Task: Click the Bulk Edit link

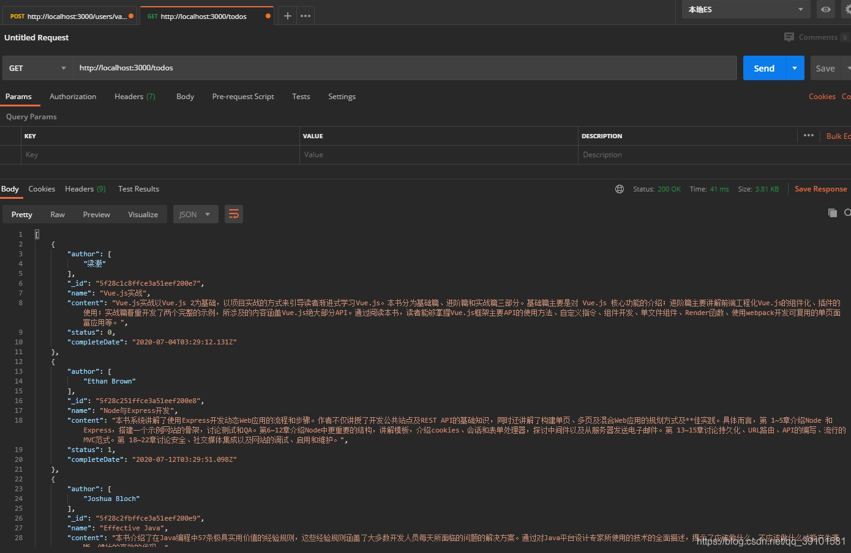Action: (838, 136)
